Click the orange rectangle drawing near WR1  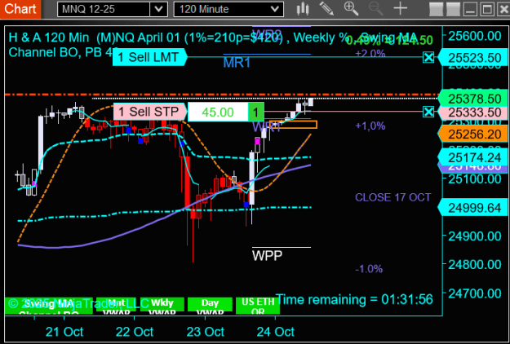(294, 125)
